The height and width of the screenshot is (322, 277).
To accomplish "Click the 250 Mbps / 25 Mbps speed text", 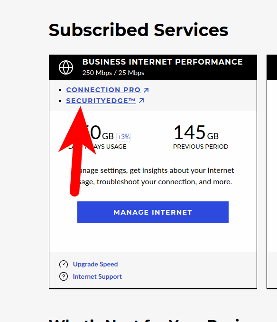I will pyautogui.click(x=113, y=73).
